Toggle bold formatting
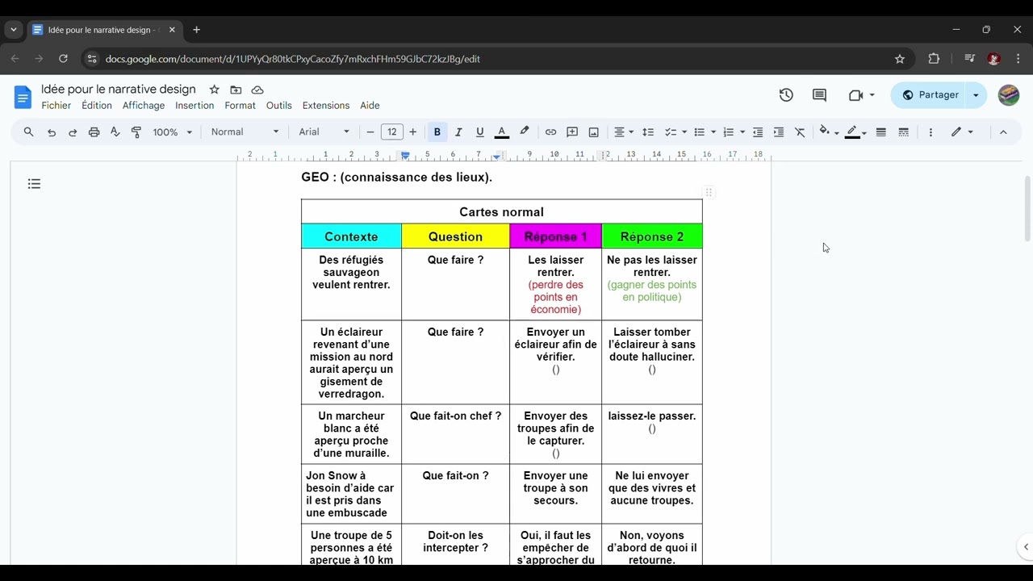 click(437, 132)
